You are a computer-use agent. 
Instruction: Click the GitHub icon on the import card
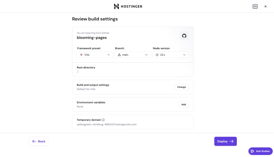[184, 36]
